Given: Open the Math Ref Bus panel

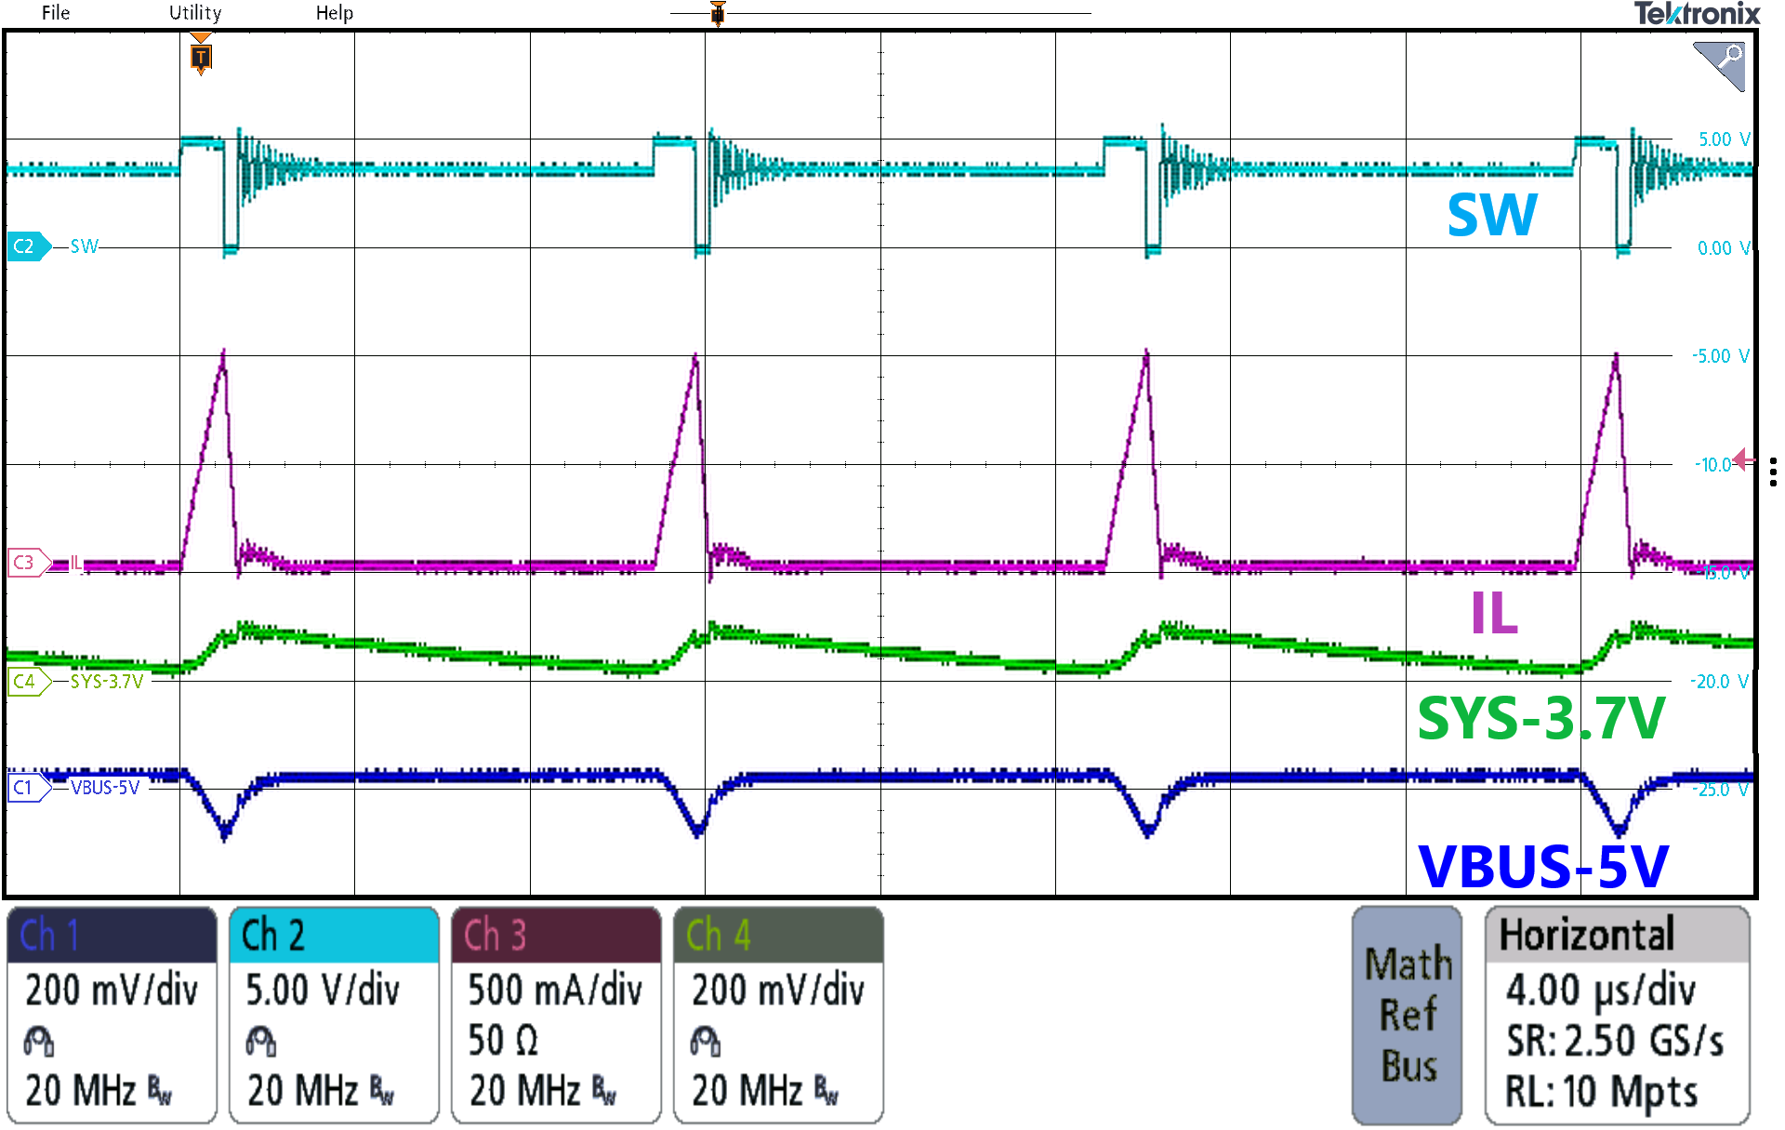Looking at the screenshot, I should click(1406, 1014).
